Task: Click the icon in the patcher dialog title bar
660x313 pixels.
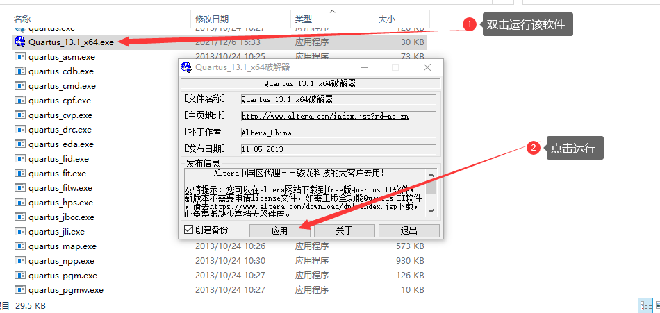Action: 186,67
